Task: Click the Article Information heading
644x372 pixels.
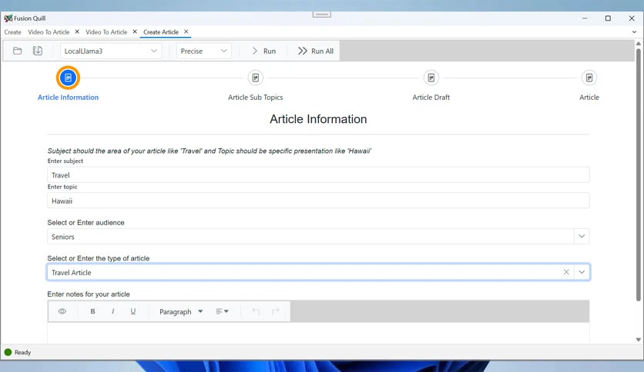Action: click(x=318, y=119)
